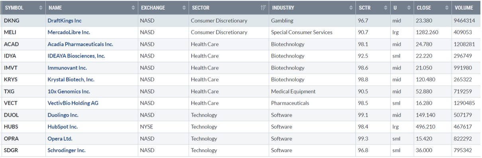Click the NAME column sort arrows

coord(133,8)
